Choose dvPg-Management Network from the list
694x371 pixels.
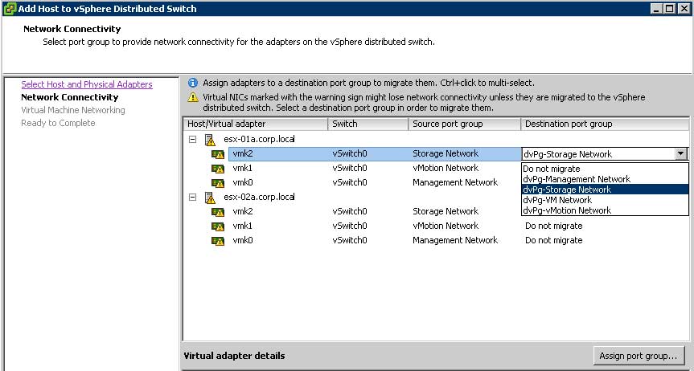pos(605,179)
